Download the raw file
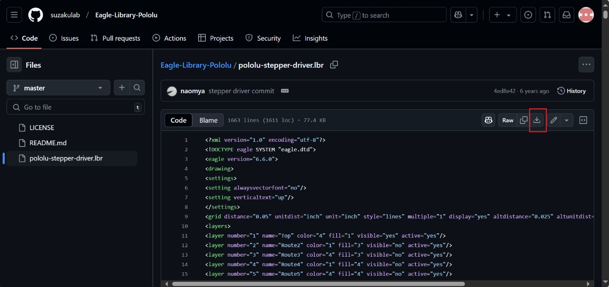Viewport: 609px width, 287px height. (537, 120)
